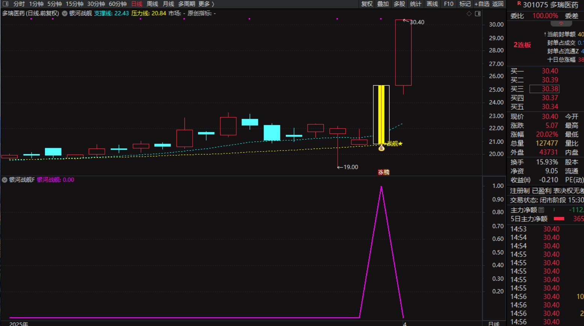Switch to the 60分钟 period tab
This screenshot has height=326, width=584.
118,4
